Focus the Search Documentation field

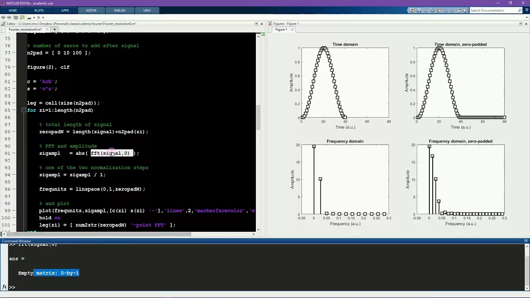(x=493, y=10)
